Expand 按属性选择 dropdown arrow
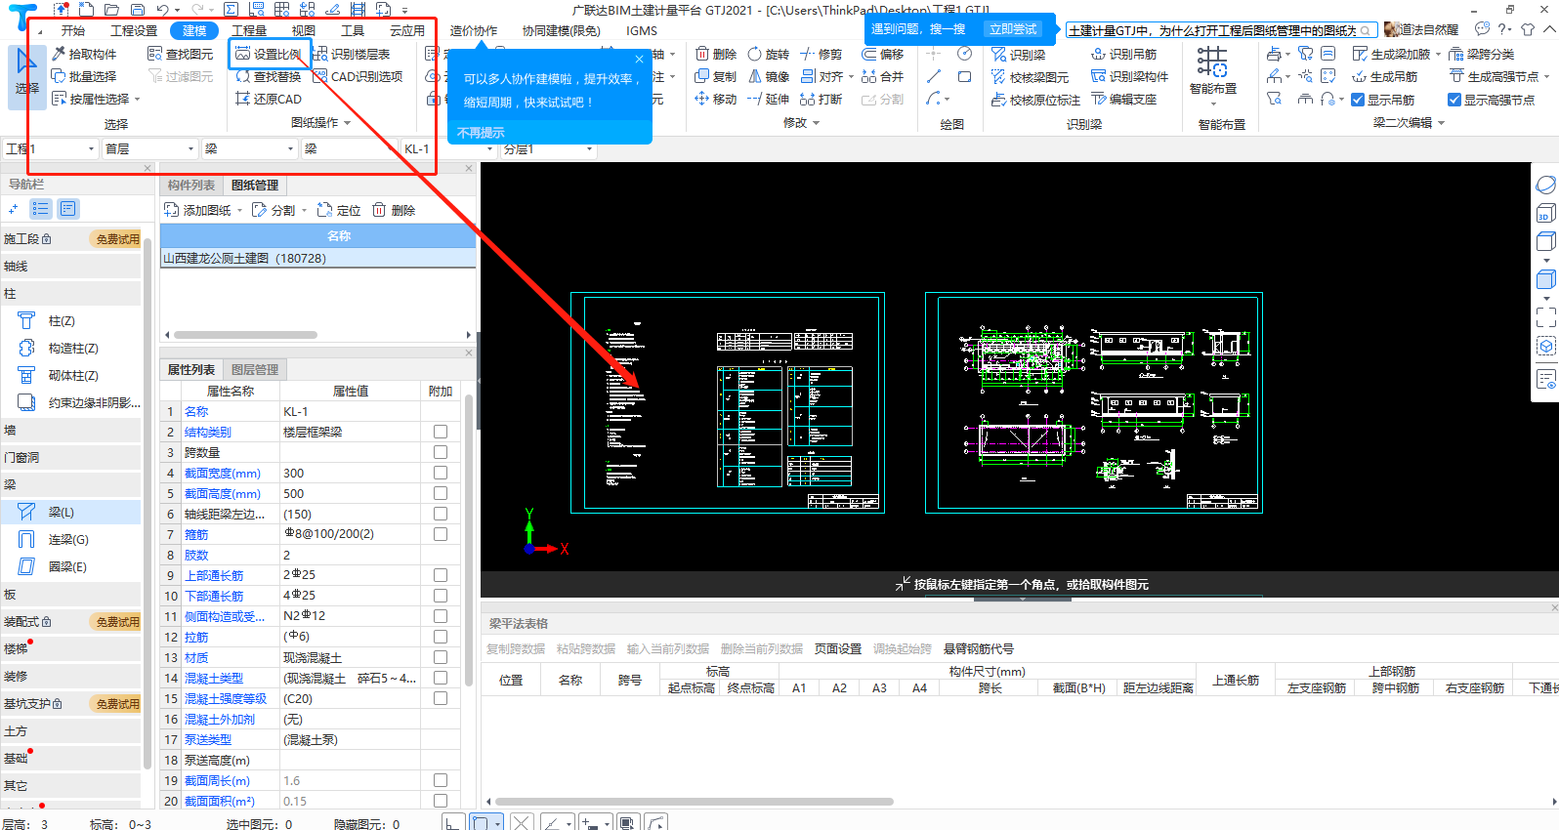The image size is (1559, 830). 138,99
